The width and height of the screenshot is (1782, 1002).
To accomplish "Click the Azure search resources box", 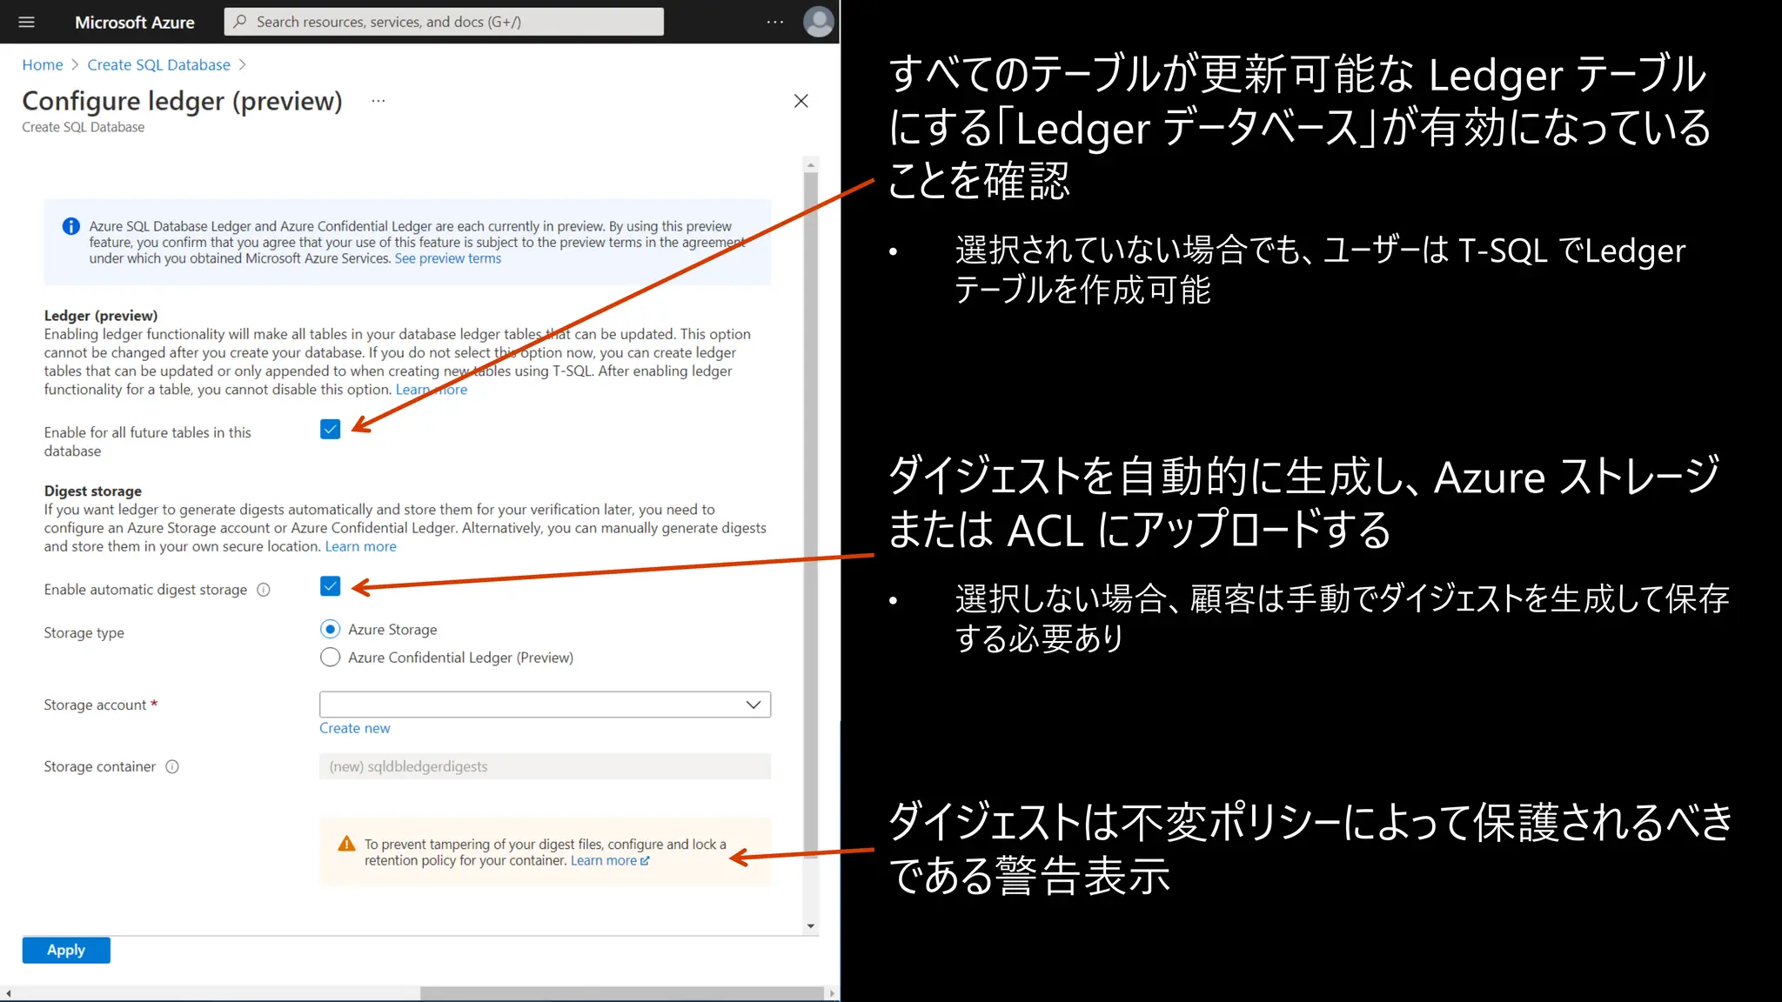I will coord(444,22).
